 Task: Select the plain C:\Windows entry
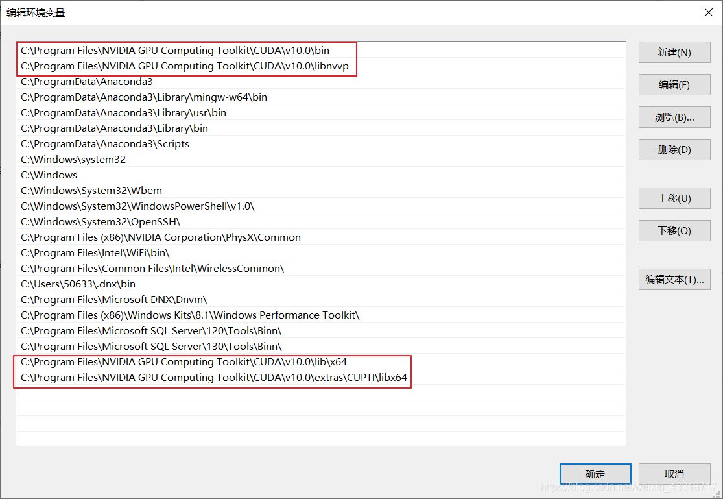[x=321, y=175]
